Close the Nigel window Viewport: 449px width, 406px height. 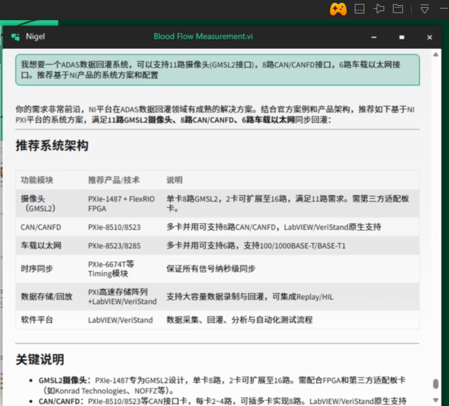click(x=429, y=37)
